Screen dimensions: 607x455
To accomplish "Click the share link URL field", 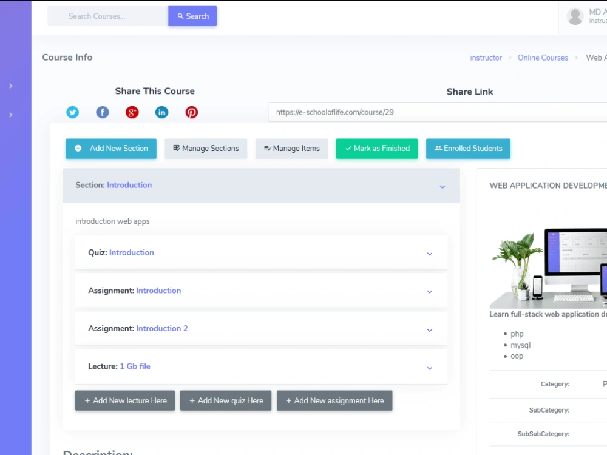I will [438, 112].
